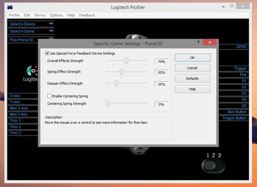257x187 pixels.
Task: Click the 74% overall strength field
Action: (161, 62)
